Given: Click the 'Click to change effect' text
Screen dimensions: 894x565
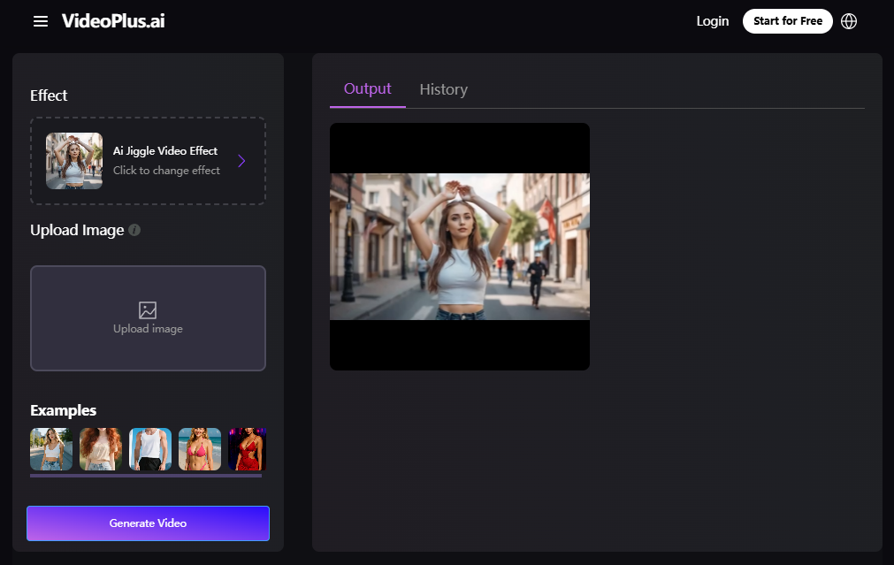Looking at the screenshot, I should click(x=166, y=171).
